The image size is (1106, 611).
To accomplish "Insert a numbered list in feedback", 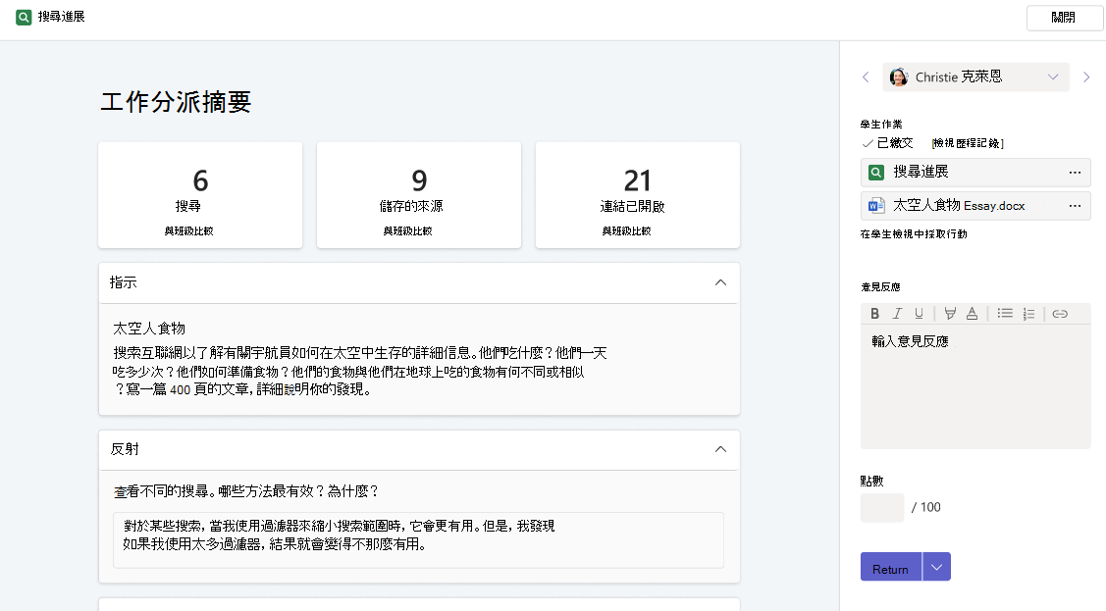I will pyautogui.click(x=1029, y=314).
